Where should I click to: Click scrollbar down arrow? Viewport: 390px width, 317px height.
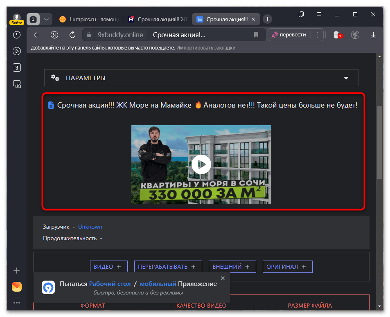(379, 306)
